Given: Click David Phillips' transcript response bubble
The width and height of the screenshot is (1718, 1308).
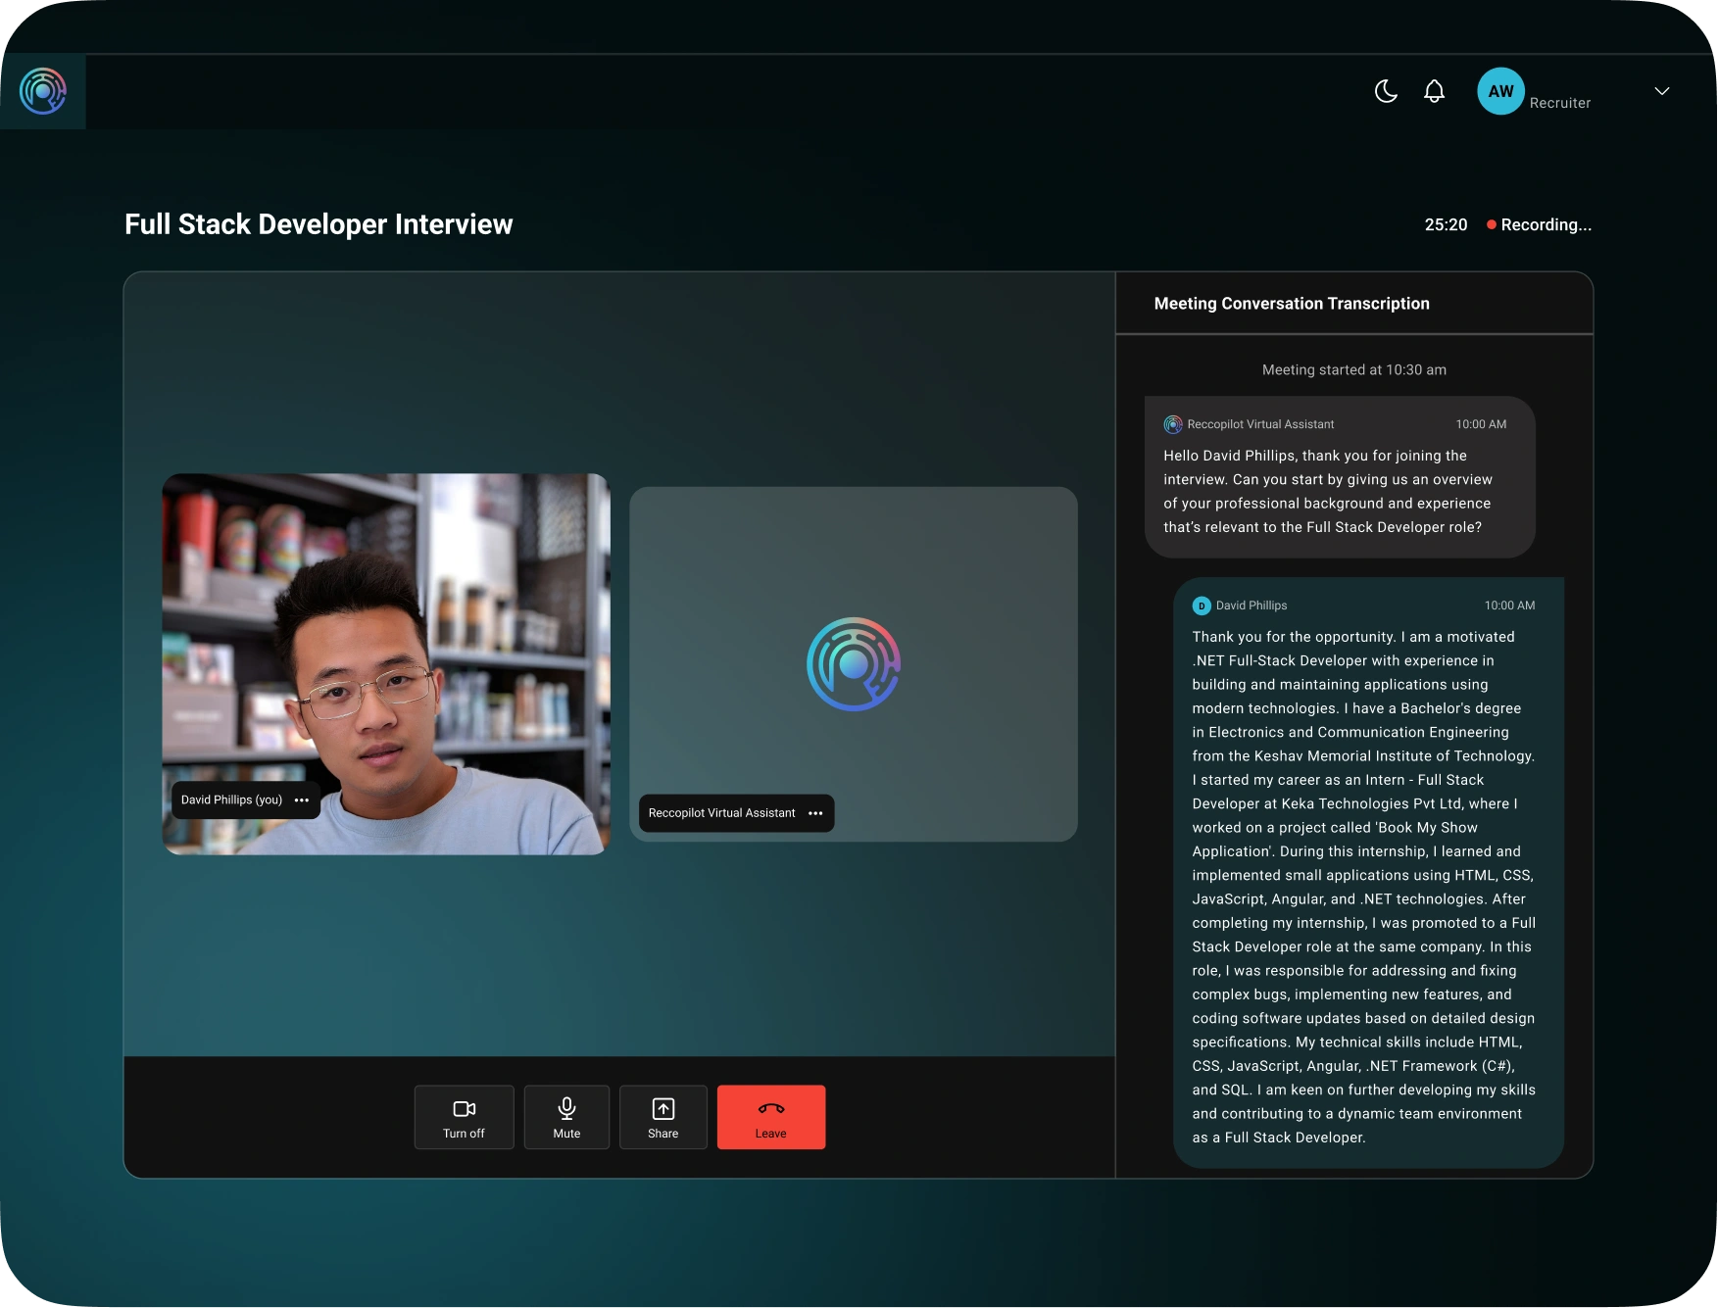Looking at the screenshot, I should point(1368,873).
